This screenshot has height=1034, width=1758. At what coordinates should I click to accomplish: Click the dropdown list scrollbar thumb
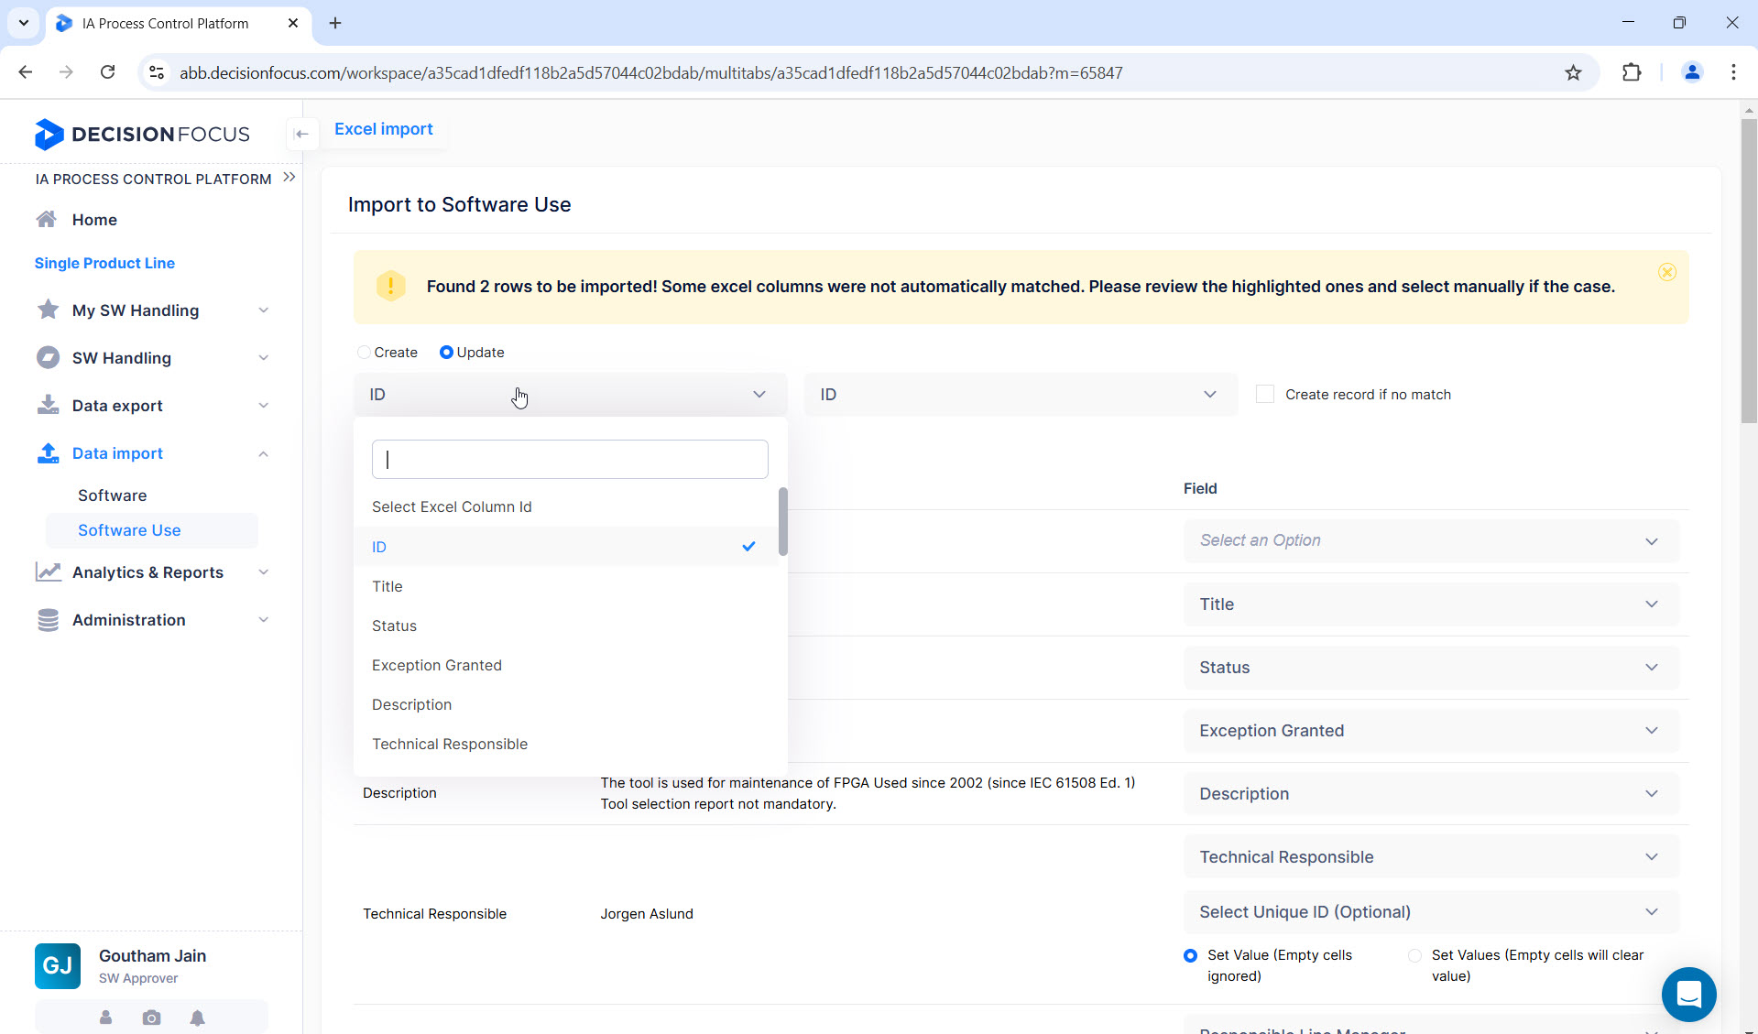[x=782, y=521]
